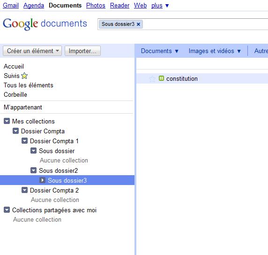This screenshot has height=255, width=268.
Task: Select the 'Dossier Compta' collection
Action: (x=43, y=131)
